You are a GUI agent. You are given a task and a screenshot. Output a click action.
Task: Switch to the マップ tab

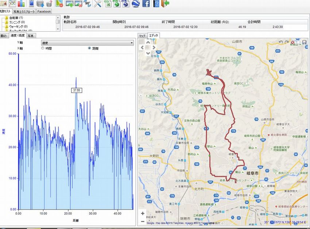click(142, 36)
